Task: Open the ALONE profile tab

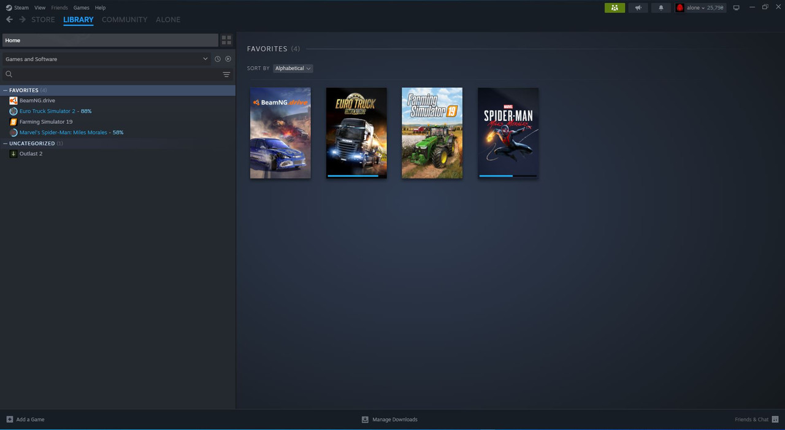Action: click(x=168, y=20)
